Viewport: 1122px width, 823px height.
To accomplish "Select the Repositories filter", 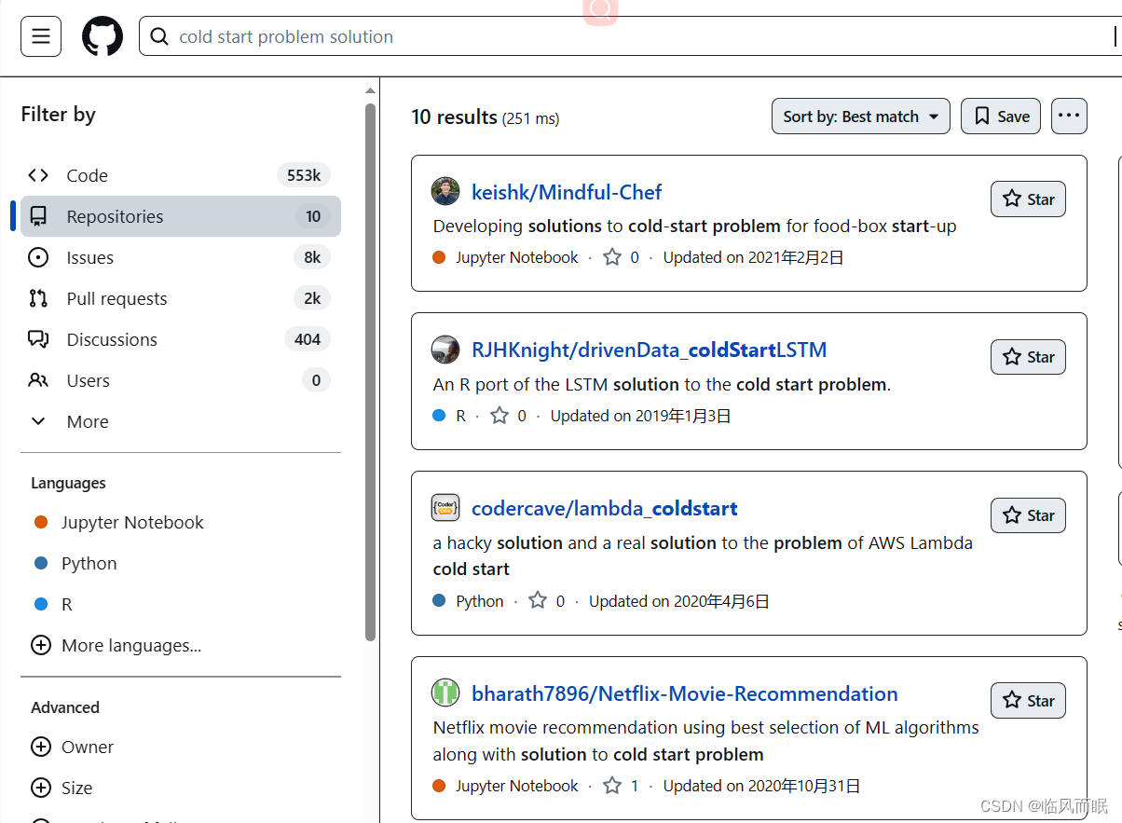I will coord(181,216).
